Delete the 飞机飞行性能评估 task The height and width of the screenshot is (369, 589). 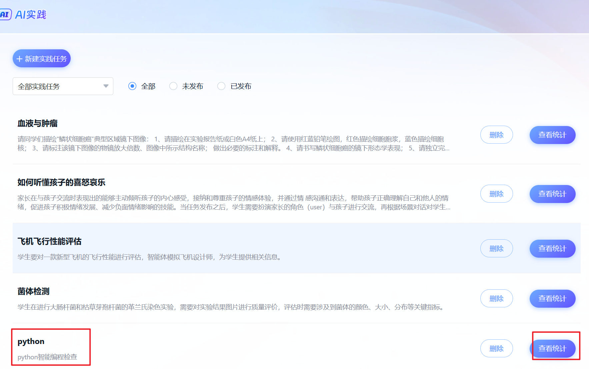[496, 249]
